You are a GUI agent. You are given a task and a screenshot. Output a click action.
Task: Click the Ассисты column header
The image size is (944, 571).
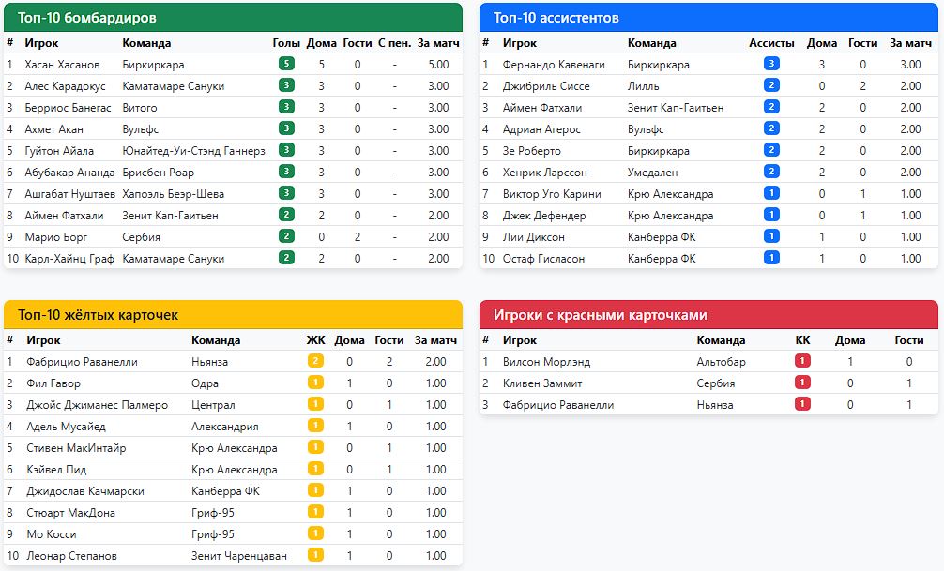[771, 42]
